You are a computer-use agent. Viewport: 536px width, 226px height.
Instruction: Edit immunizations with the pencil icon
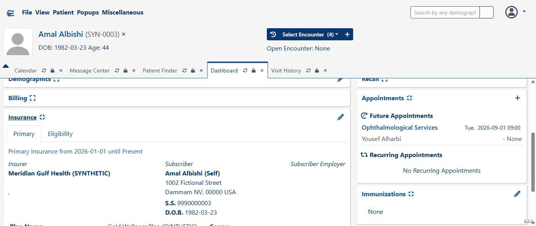tap(517, 194)
